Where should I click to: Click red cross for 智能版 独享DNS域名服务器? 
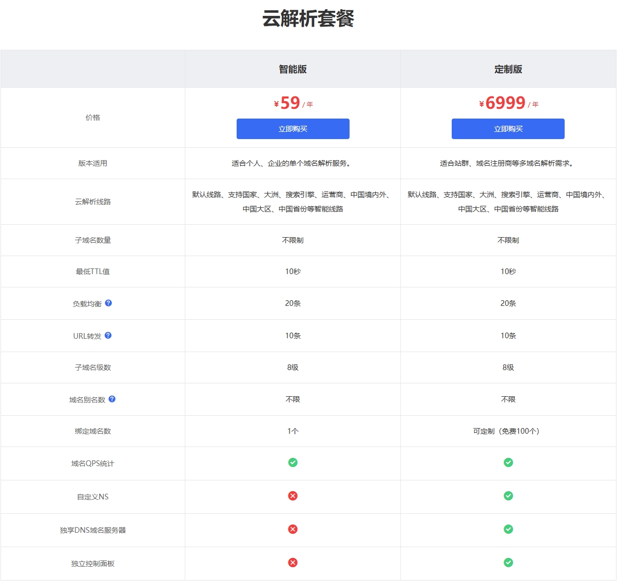[x=293, y=530]
